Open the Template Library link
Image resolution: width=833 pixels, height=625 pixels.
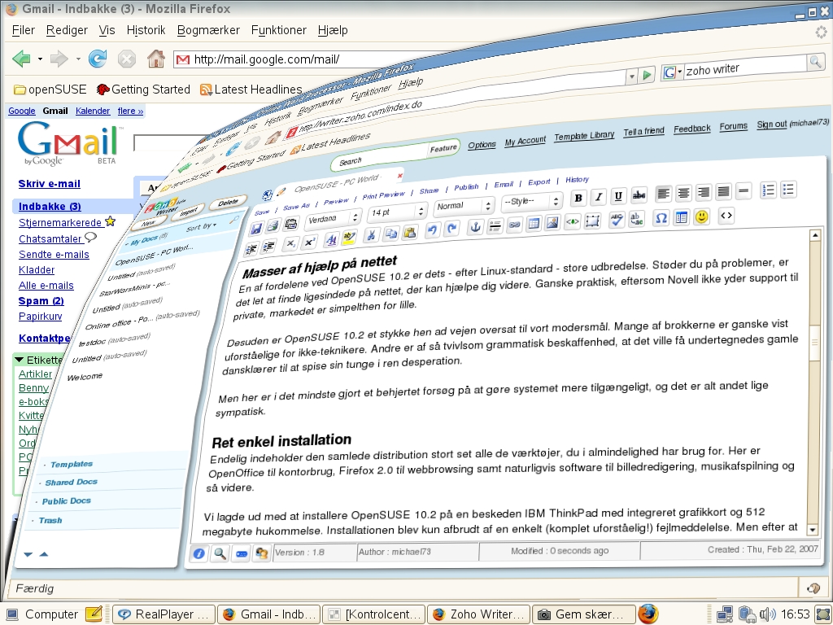[584, 136]
